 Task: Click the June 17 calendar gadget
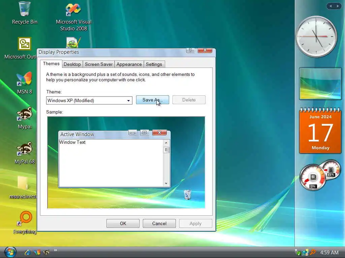tap(320, 130)
